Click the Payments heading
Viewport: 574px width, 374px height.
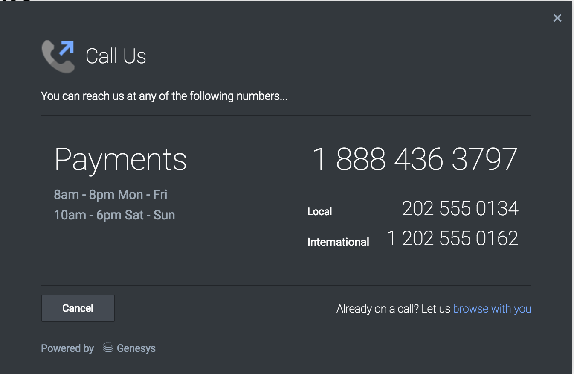point(121,160)
